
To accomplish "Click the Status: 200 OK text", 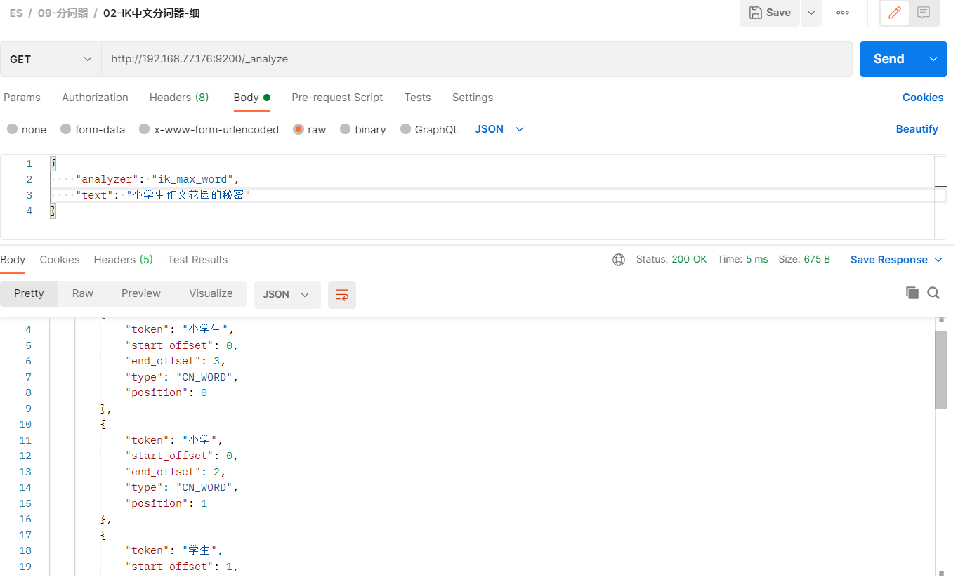I will (671, 259).
